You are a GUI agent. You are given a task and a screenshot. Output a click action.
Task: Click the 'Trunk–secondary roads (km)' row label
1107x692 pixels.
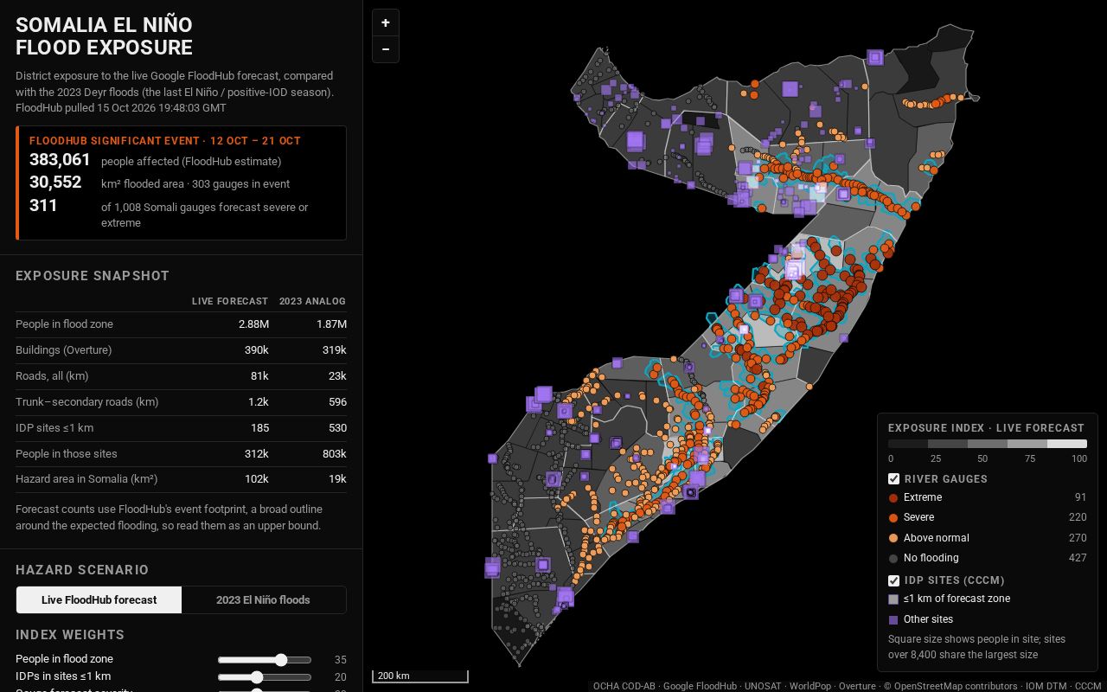tap(86, 402)
